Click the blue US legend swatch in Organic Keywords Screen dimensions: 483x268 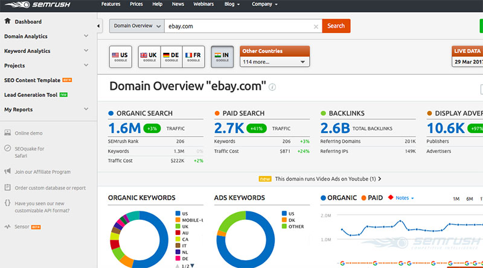(177, 213)
